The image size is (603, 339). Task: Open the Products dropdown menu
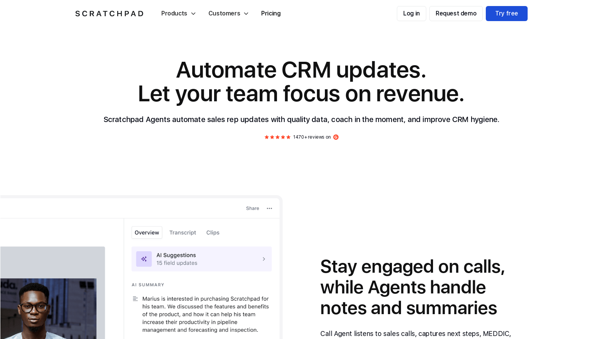click(178, 14)
